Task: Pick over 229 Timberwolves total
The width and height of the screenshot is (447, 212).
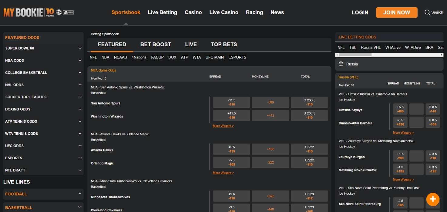Action: click(309, 196)
